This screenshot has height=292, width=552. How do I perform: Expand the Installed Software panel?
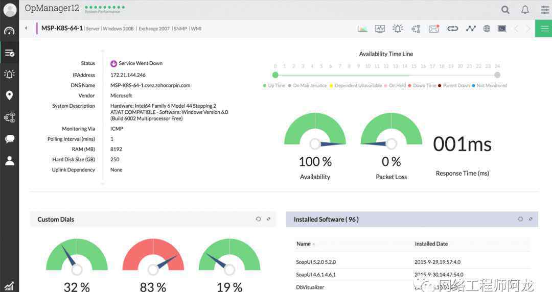point(531,219)
